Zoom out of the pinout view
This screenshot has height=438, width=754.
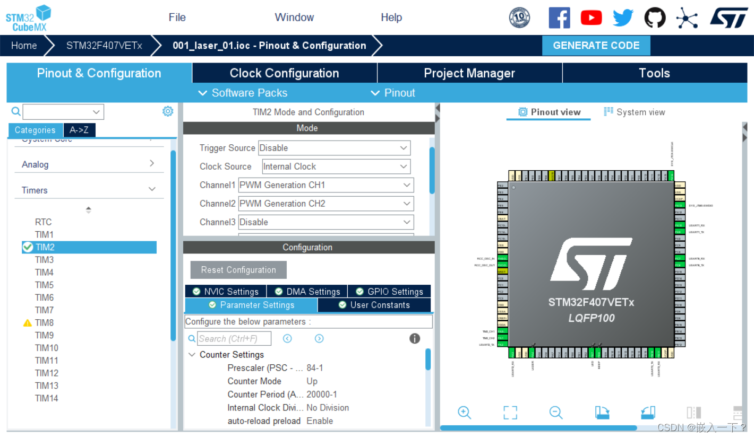(556, 413)
